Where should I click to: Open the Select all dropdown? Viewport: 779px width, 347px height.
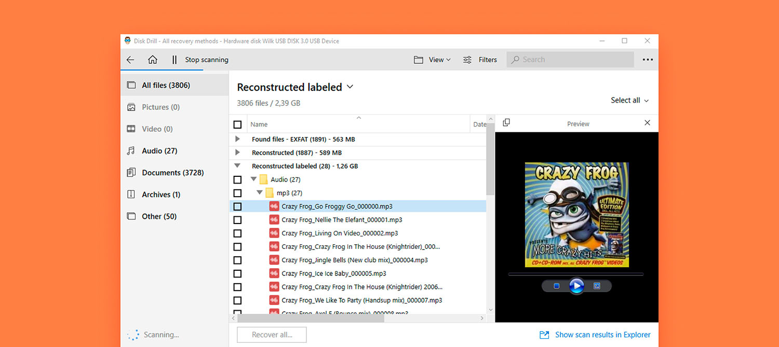[x=629, y=100]
